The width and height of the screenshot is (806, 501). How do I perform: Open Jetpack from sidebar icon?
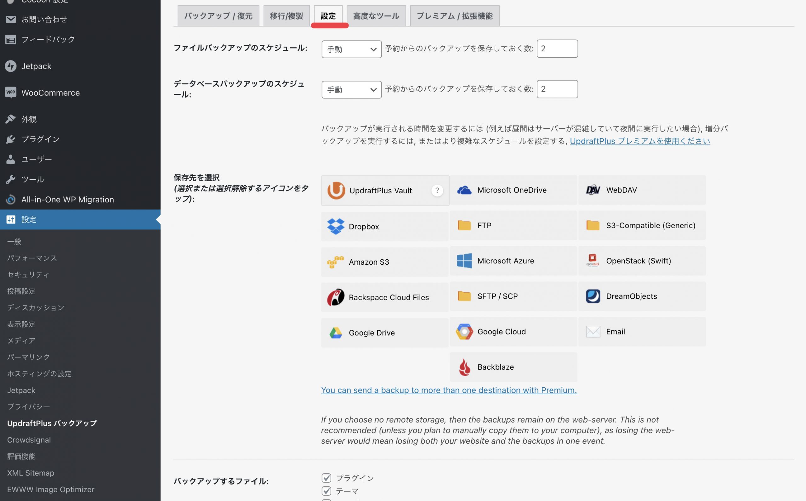[x=11, y=66]
